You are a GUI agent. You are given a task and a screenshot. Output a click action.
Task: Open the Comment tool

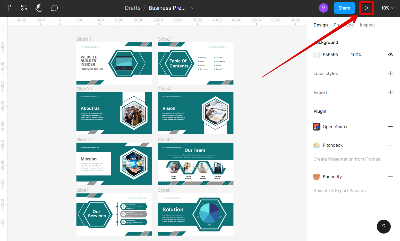pos(54,8)
